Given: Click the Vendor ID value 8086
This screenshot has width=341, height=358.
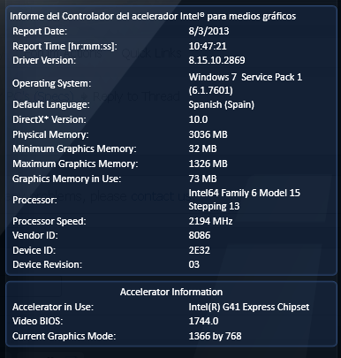Looking at the screenshot, I should [x=200, y=235].
